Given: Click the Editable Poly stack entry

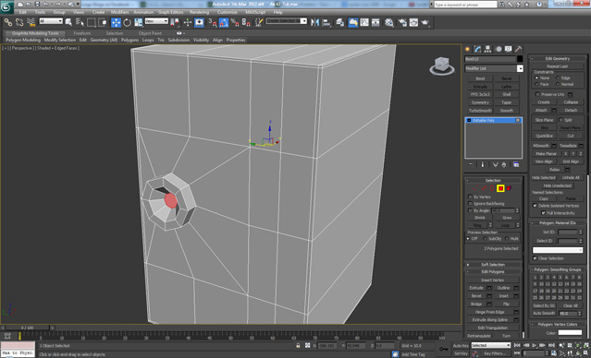Looking at the screenshot, I should pos(493,120).
